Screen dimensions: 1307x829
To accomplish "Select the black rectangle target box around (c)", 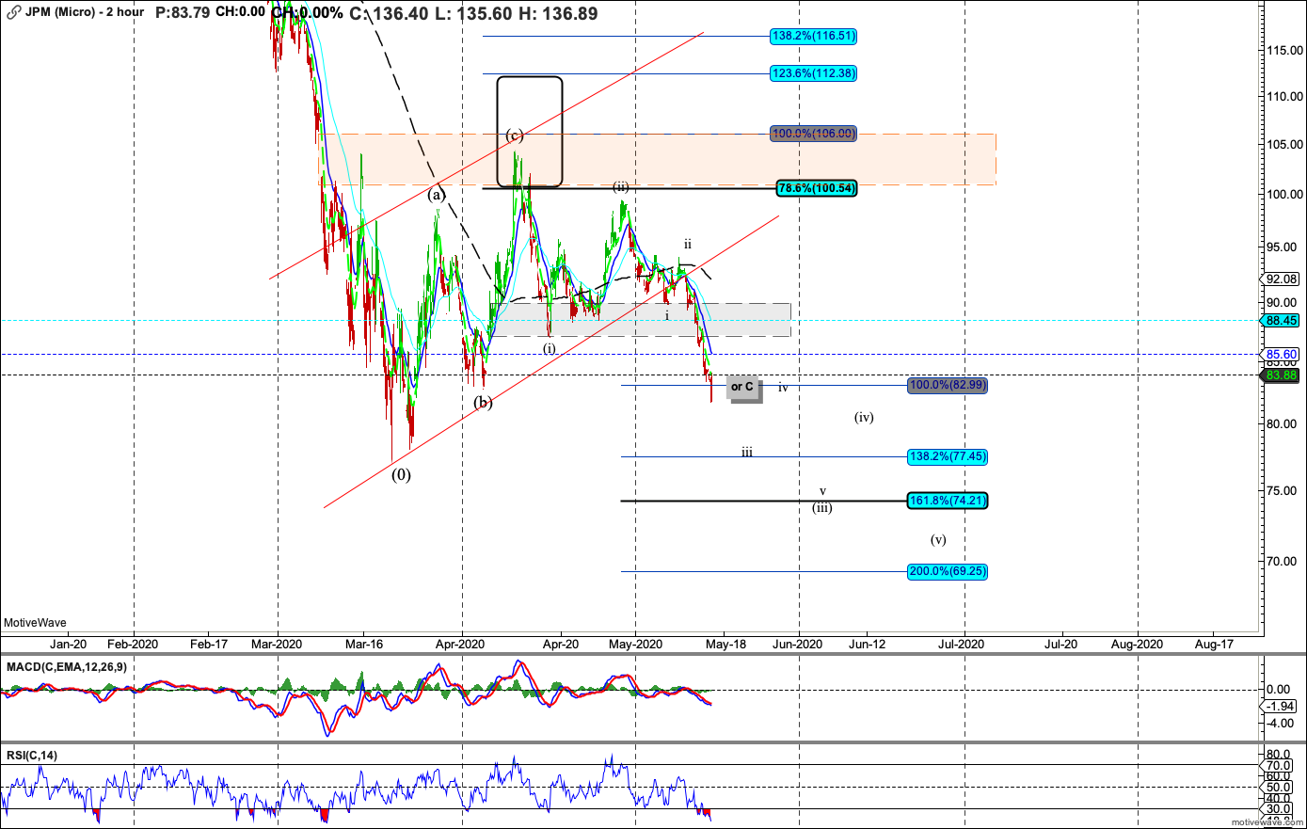I will 530,132.
